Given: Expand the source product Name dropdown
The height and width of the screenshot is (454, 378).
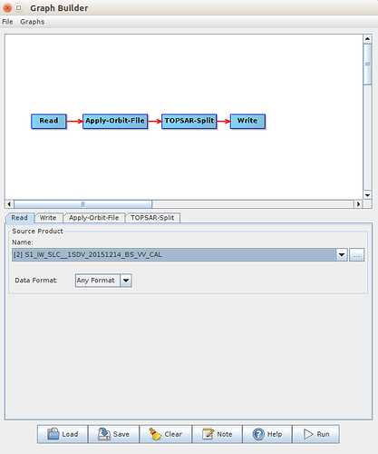Looking at the screenshot, I should pos(342,255).
